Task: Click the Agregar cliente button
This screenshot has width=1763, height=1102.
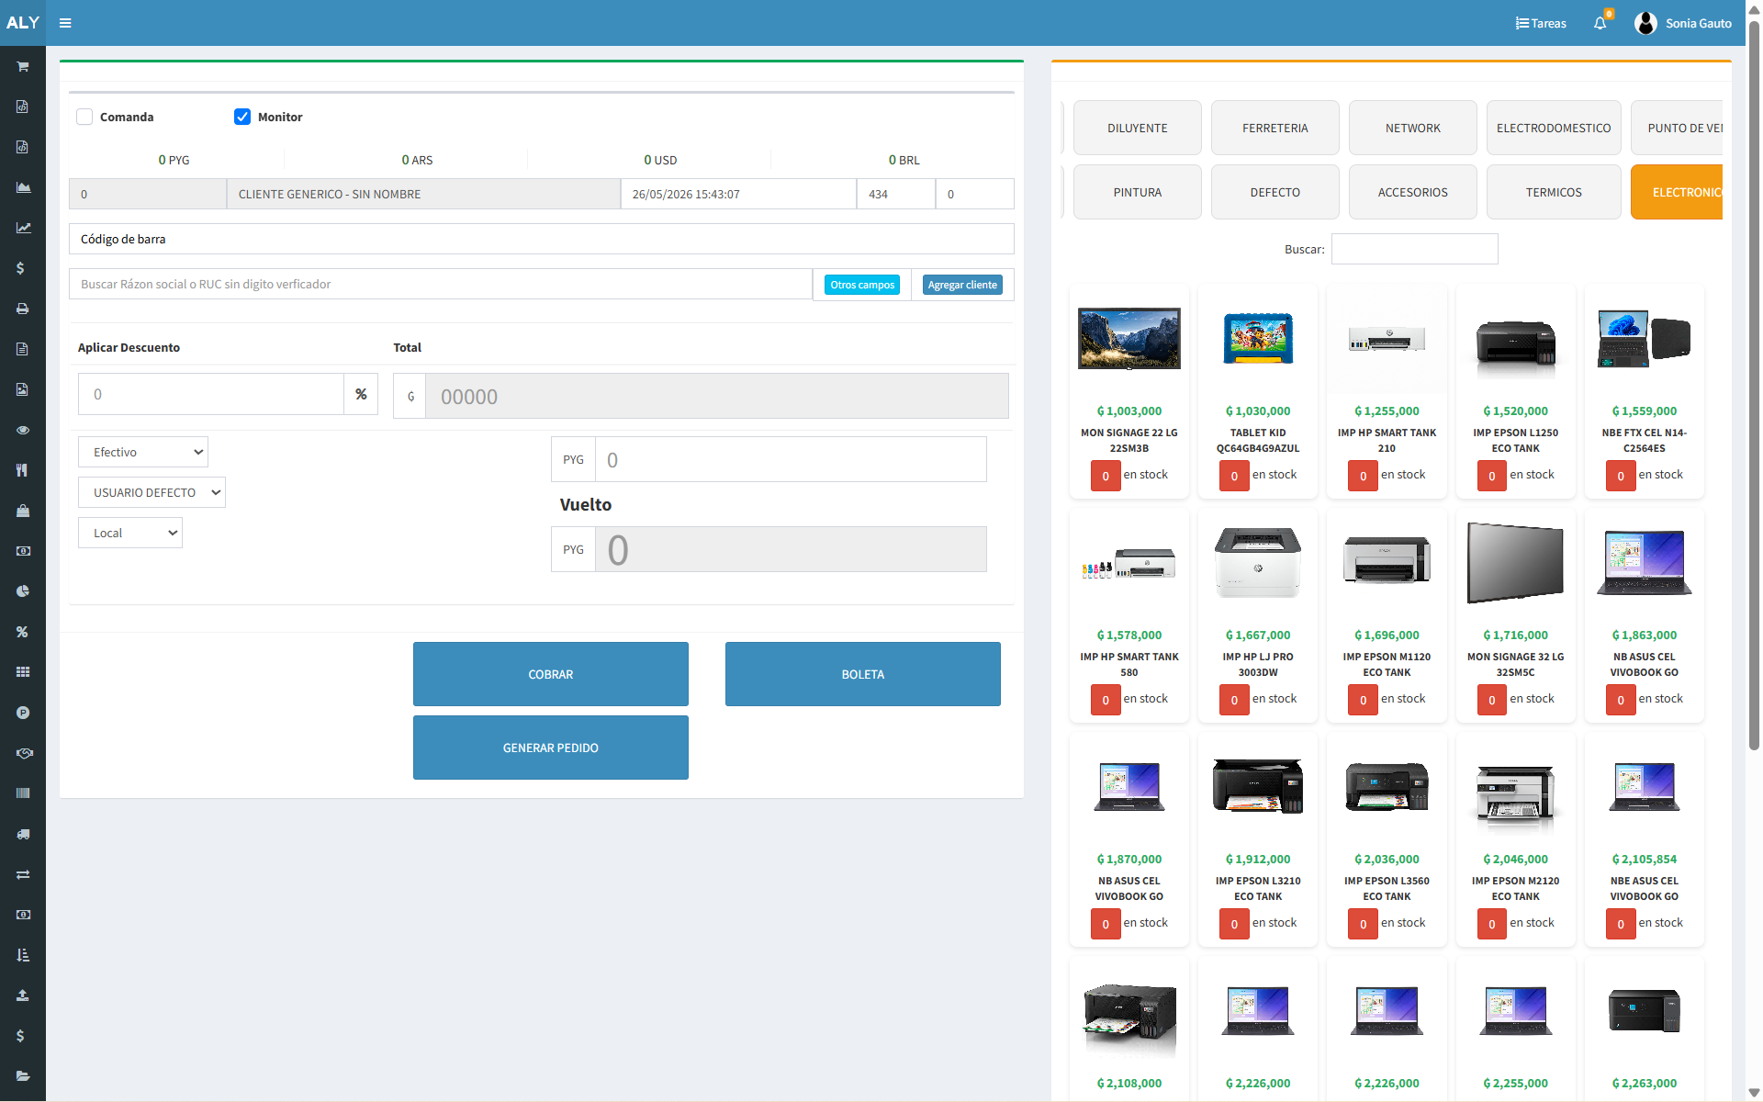Action: pyautogui.click(x=962, y=285)
